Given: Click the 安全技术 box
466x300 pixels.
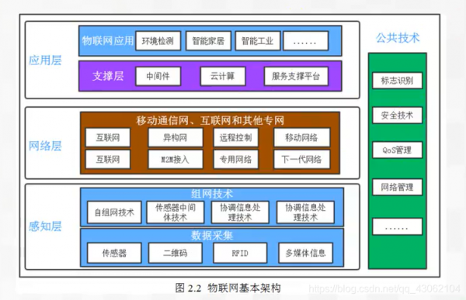Looking at the screenshot, I should tap(398, 116).
